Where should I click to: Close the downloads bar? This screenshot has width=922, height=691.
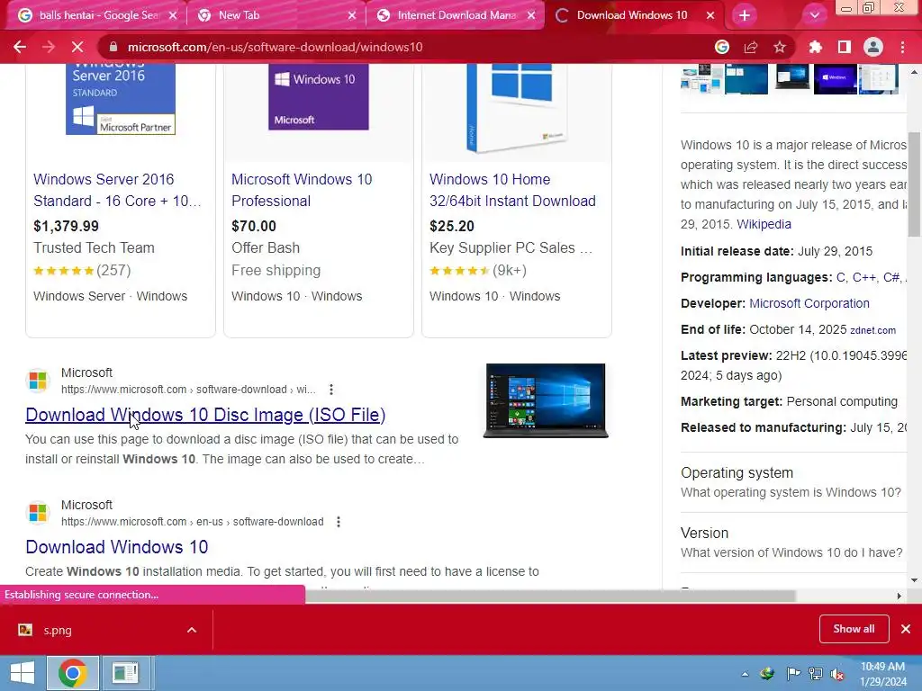coord(906,629)
